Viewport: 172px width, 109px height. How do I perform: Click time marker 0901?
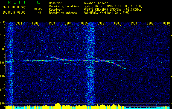tap(19, 23)
